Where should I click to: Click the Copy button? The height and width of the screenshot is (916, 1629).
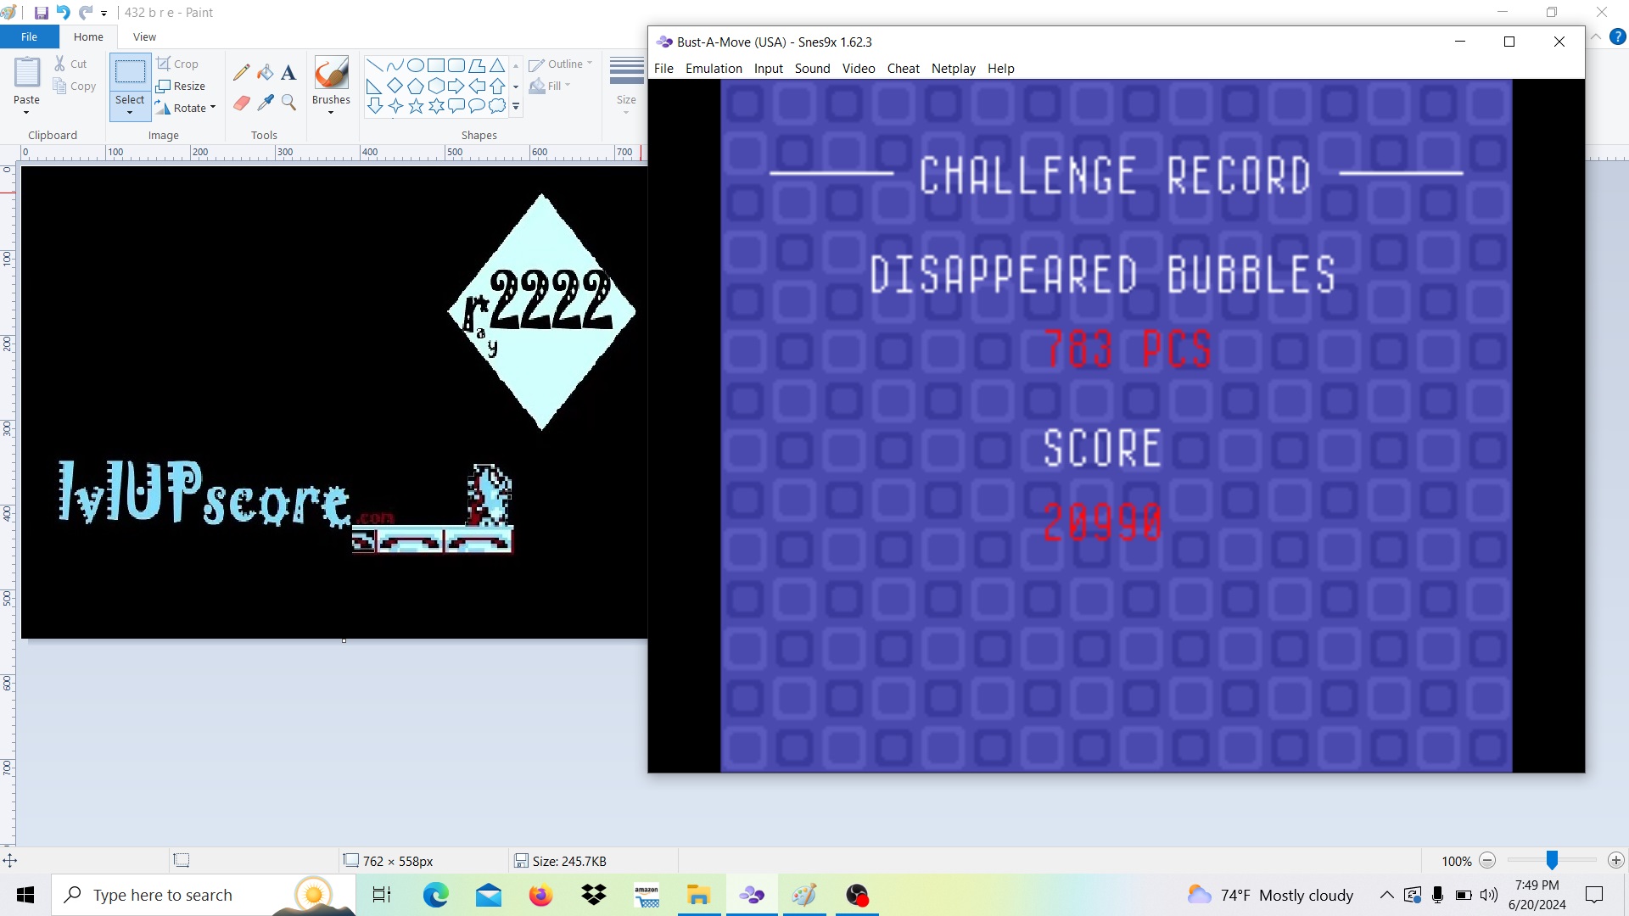pos(75,86)
